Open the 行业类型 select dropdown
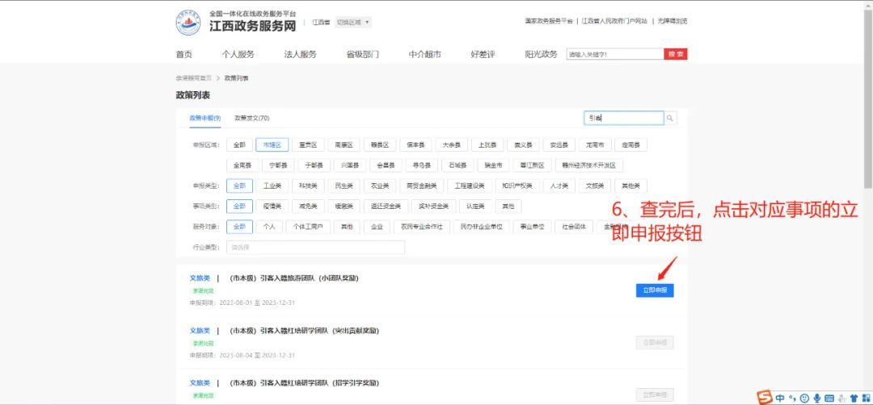873x405 pixels. (x=316, y=247)
